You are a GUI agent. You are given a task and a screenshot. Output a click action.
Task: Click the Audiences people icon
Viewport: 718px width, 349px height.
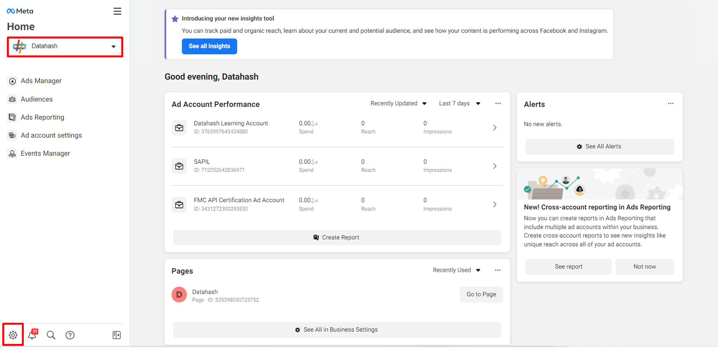point(12,99)
